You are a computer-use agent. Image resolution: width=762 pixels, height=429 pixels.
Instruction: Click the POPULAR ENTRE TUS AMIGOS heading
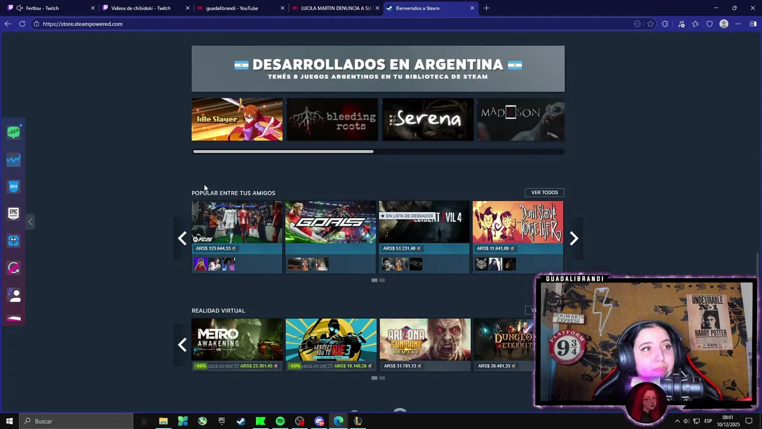(233, 193)
